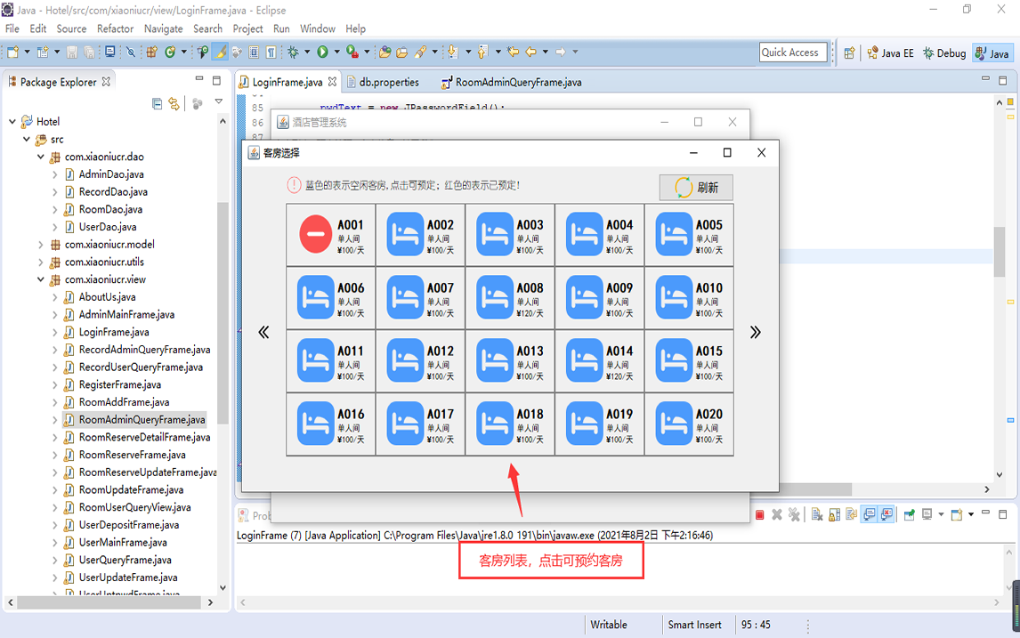This screenshot has height=638, width=1020.
Task: Click the Package Explorer horizontal scrollbar
Action: [109, 603]
